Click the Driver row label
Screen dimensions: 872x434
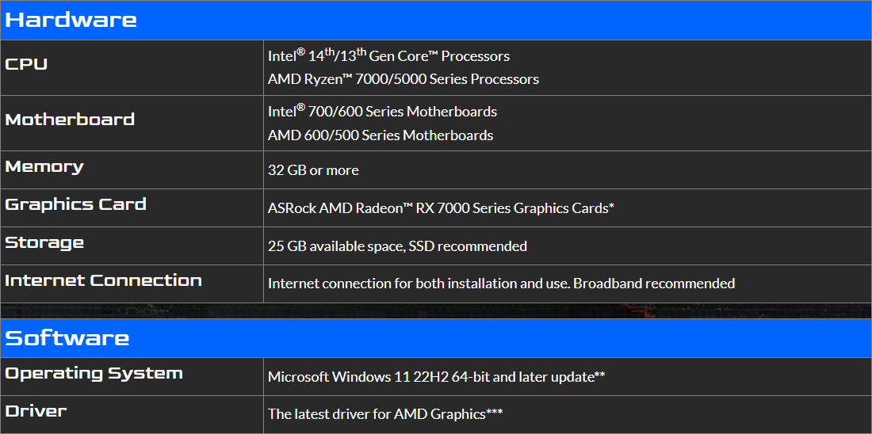pyautogui.click(x=36, y=411)
